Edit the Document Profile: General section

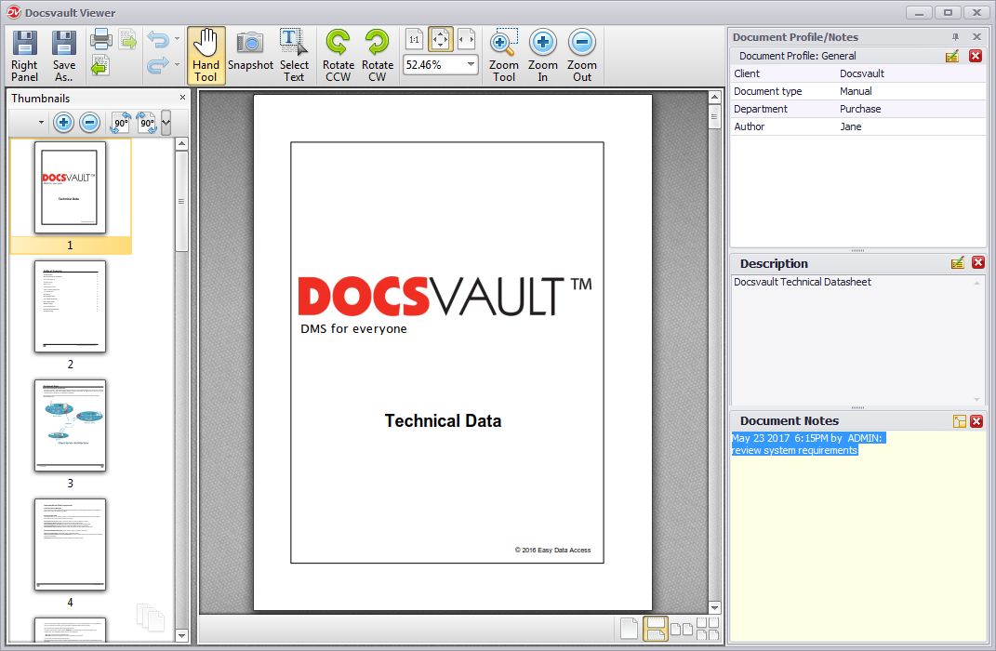(x=952, y=56)
